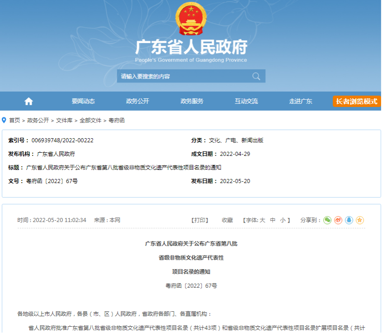
Task: Share via the yellow Qzone star icon
Action: click(x=360, y=220)
